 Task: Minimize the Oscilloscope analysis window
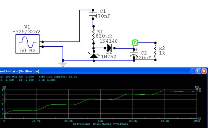193,71
